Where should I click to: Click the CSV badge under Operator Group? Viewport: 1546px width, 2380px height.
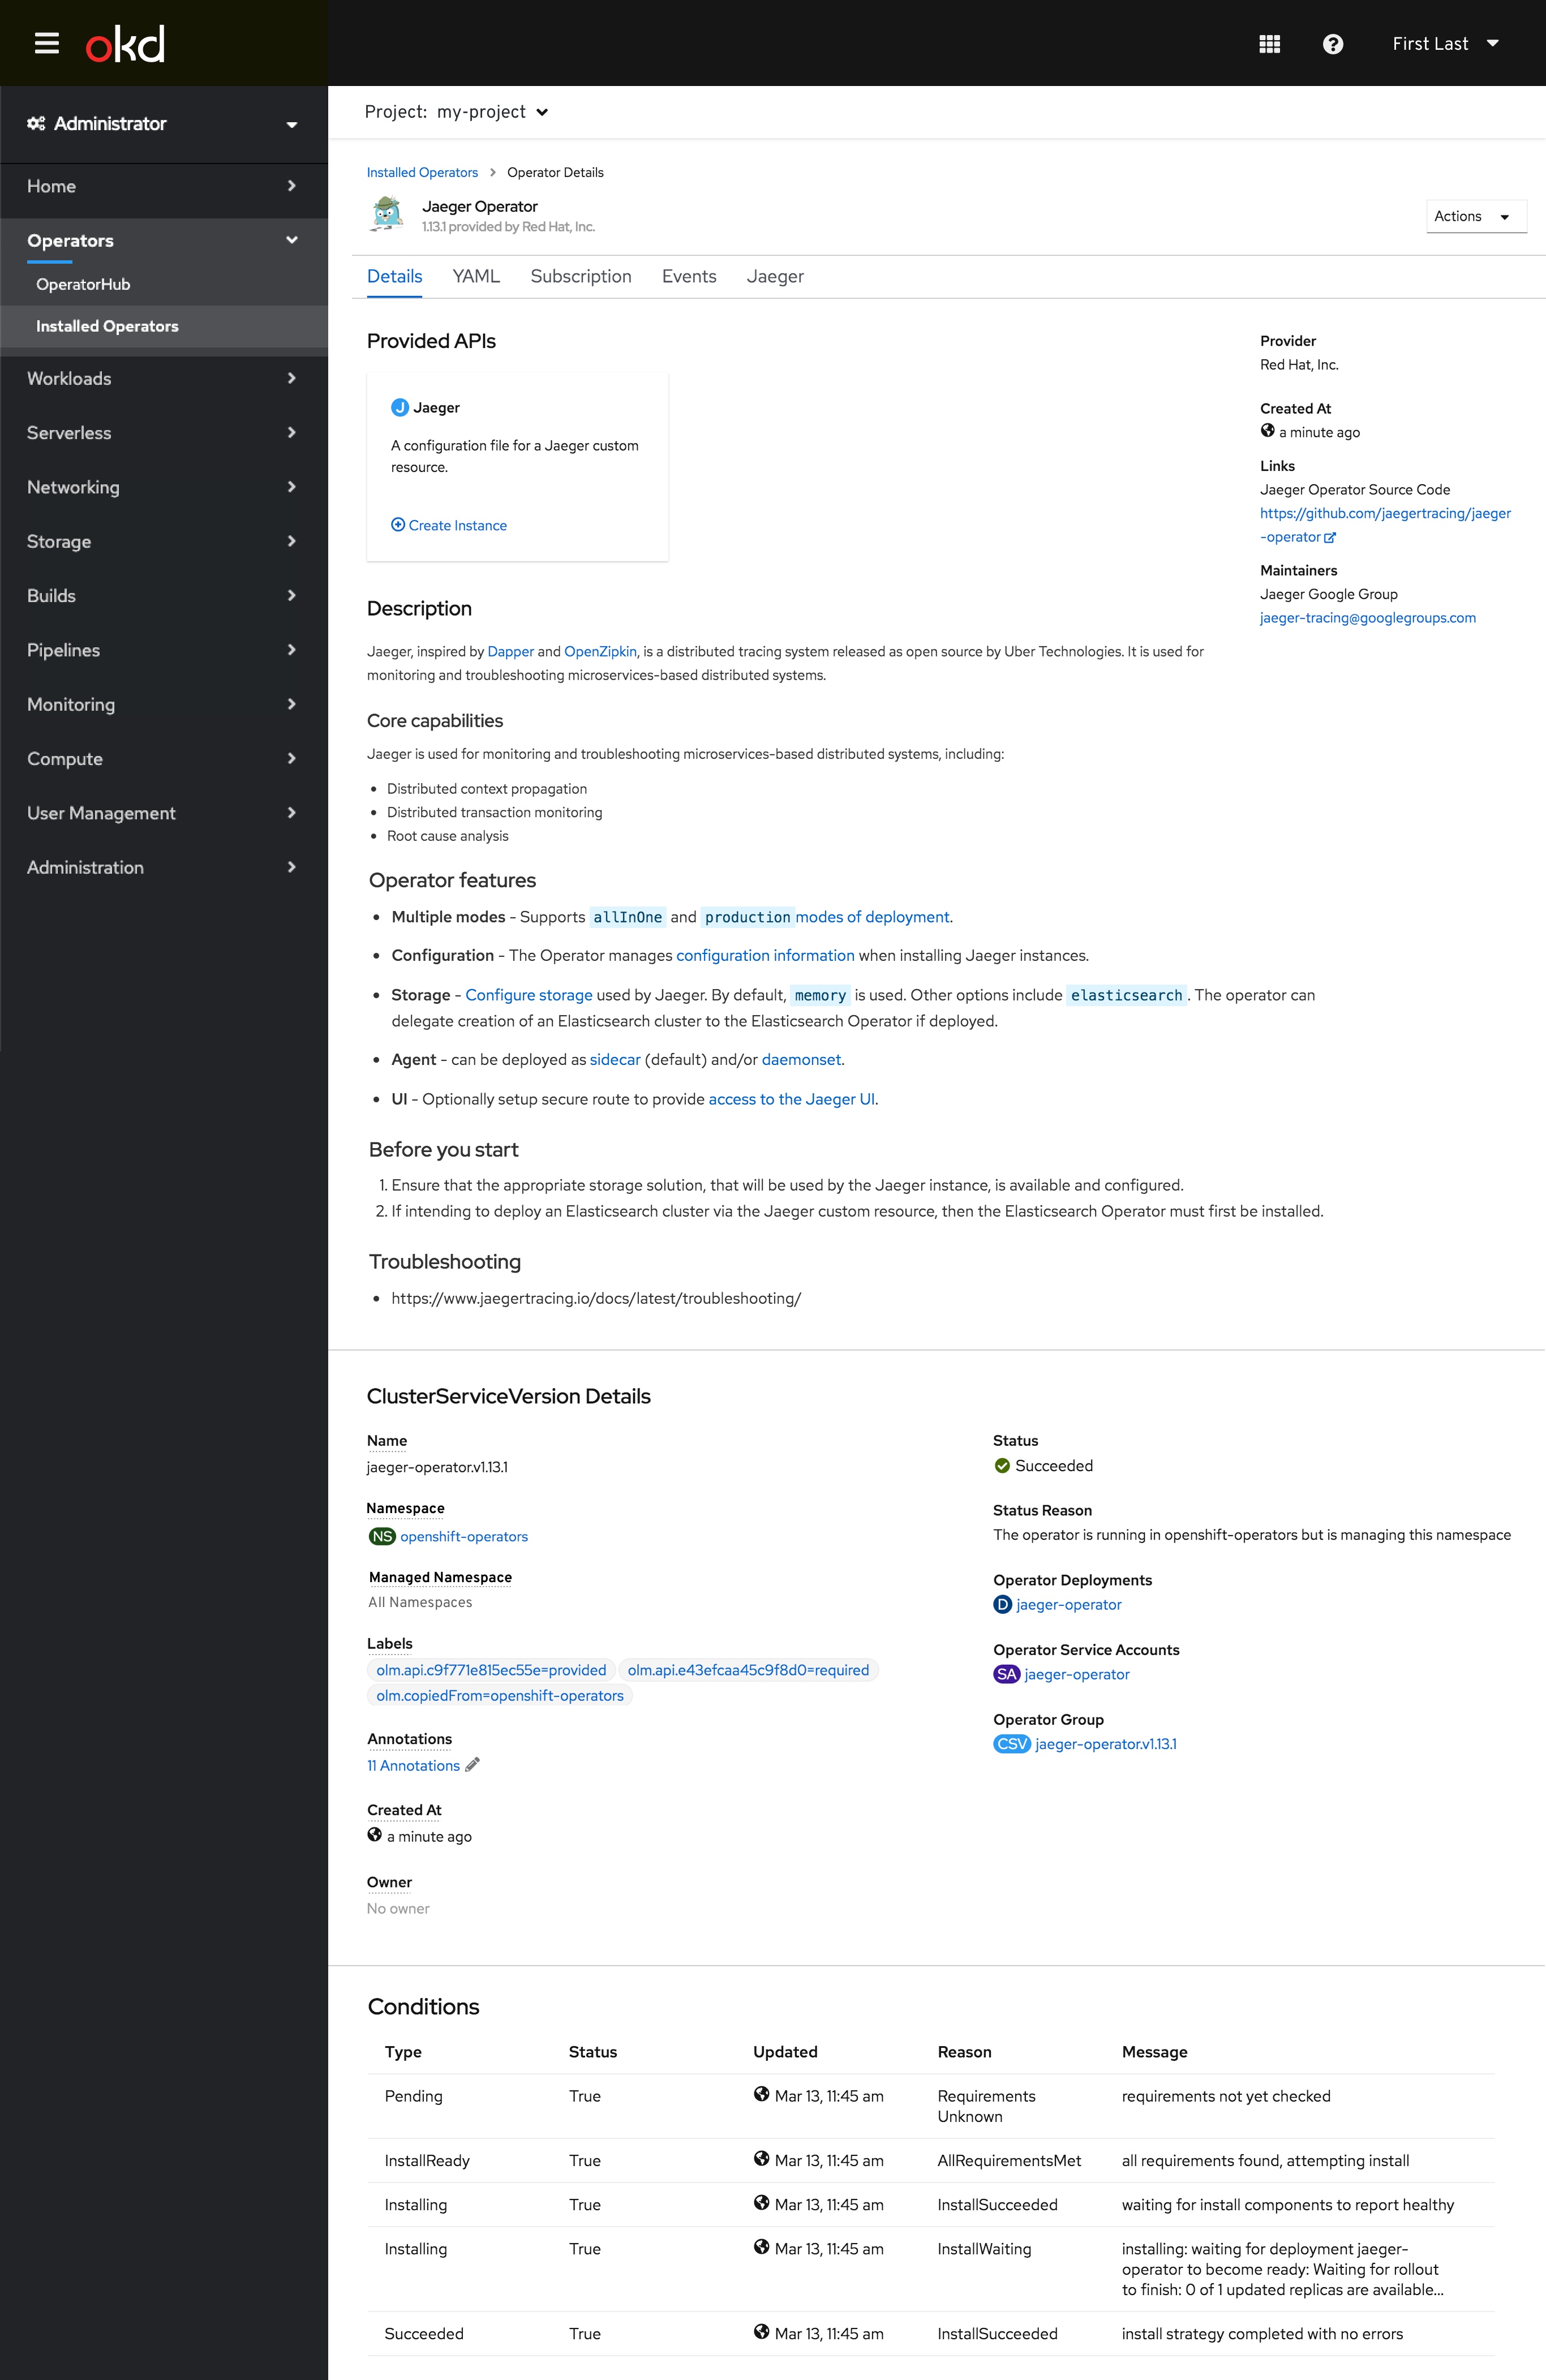pyautogui.click(x=1012, y=1744)
